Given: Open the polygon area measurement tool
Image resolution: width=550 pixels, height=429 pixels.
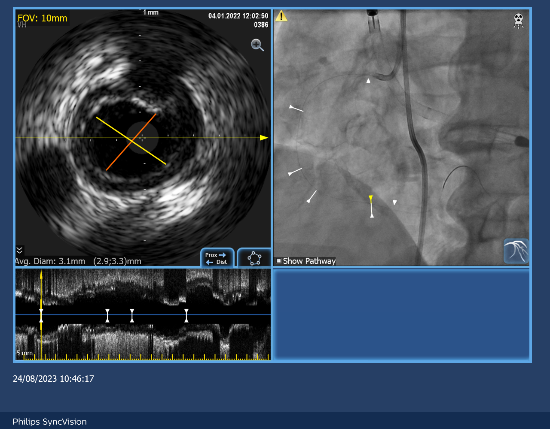Looking at the screenshot, I should point(254,258).
